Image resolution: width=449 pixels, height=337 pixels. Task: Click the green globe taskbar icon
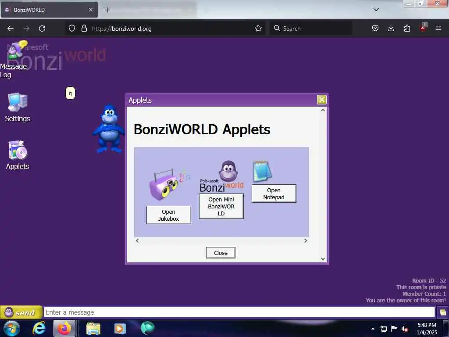tap(147, 328)
